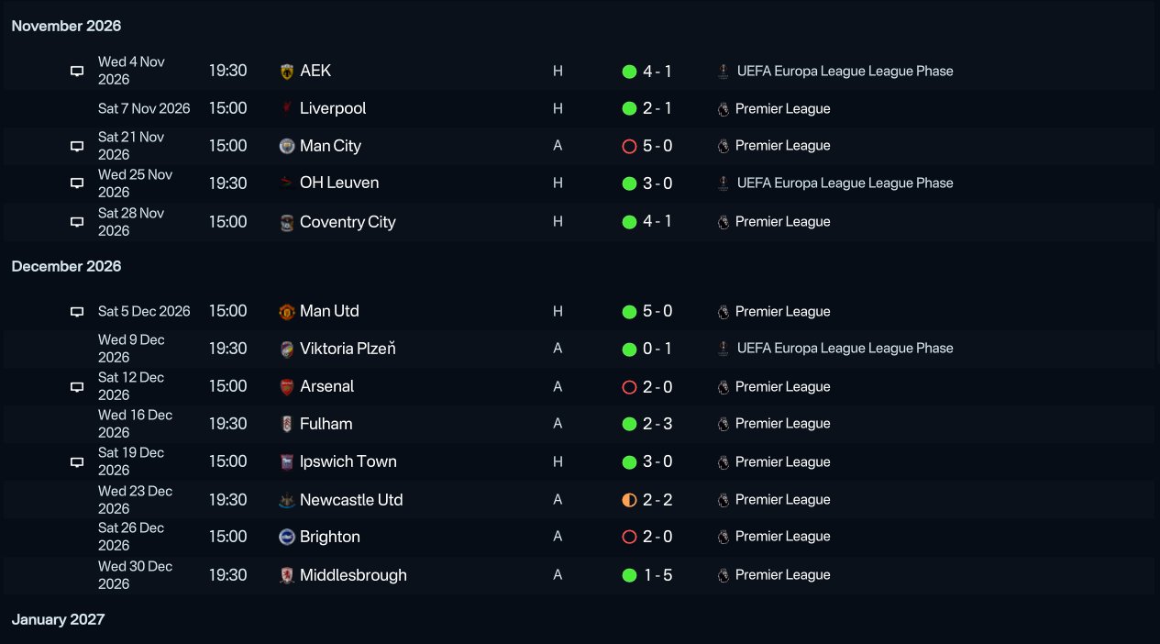Image resolution: width=1160 pixels, height=644 pixels.
Task: Open the UEFA Europa League League Phase link for AEK
Action: click(x=845, y=71)
